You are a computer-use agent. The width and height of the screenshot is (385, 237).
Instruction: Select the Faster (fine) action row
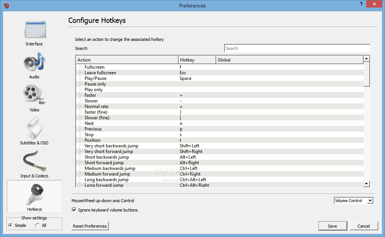click(220, 112)
